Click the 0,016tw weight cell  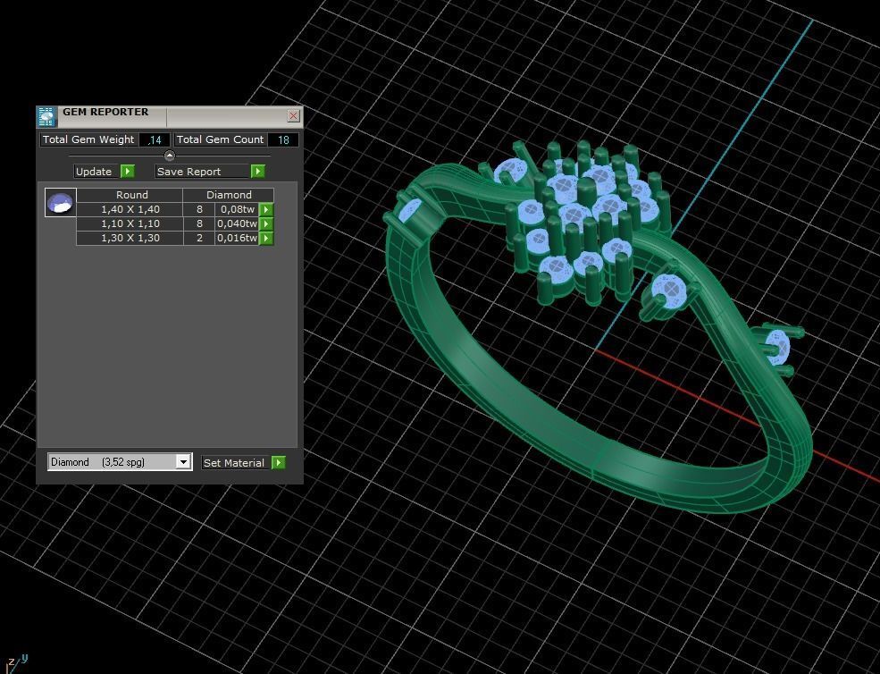coord(238,238)
